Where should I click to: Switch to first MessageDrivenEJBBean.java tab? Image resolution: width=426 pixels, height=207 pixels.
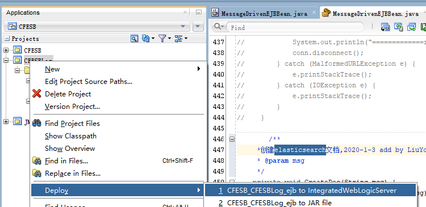pos(264,13)
